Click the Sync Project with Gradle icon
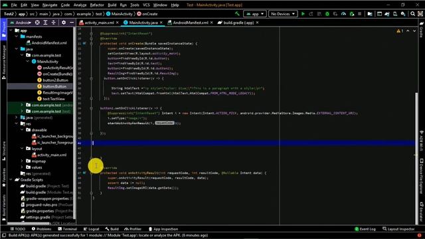 click(387, 14)
